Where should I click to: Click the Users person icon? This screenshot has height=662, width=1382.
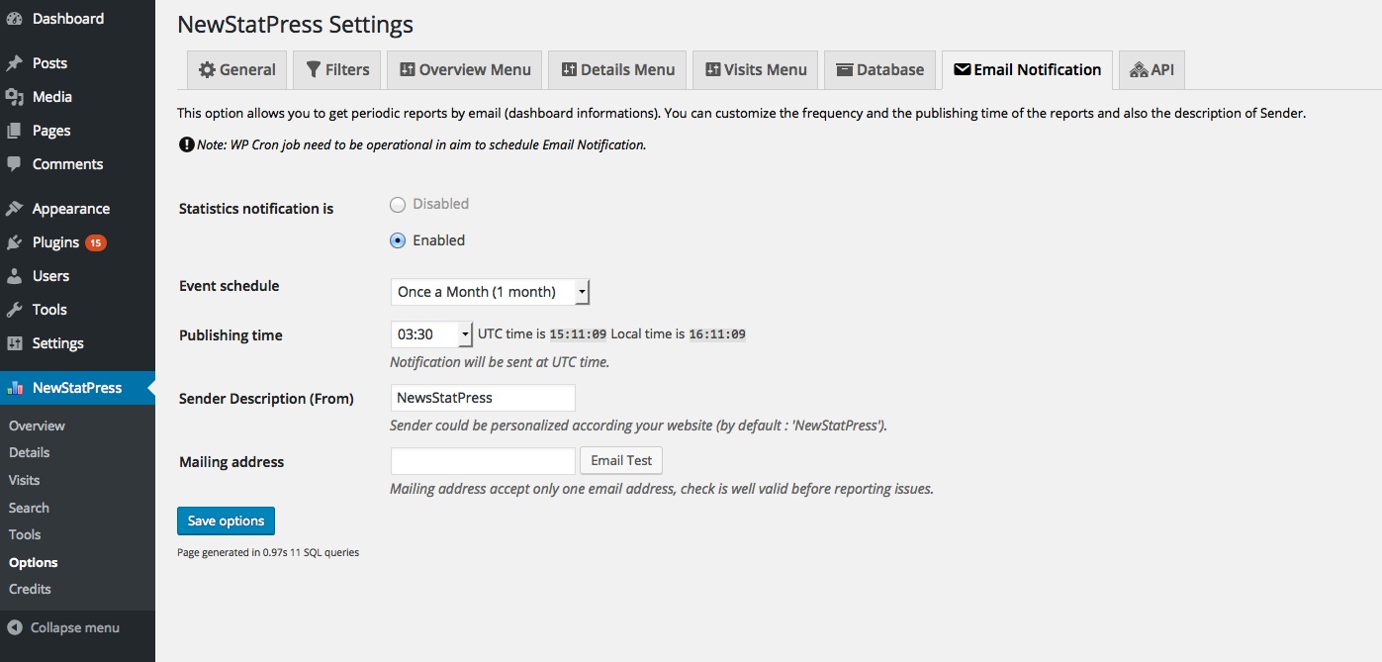coord(15,276)
